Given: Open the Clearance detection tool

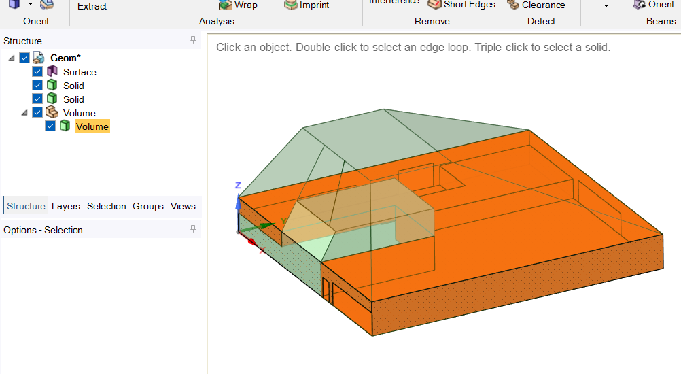Looking at the screenshot, I should pos(514,5).
